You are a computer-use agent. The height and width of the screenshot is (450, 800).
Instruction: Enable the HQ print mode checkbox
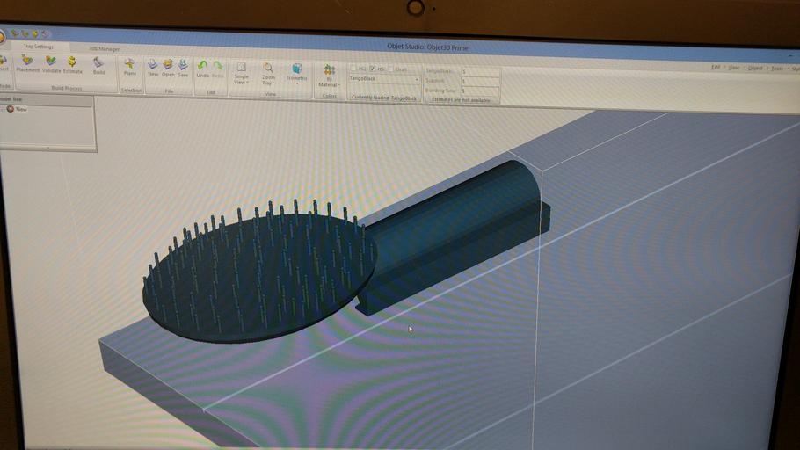coord(354,69)
